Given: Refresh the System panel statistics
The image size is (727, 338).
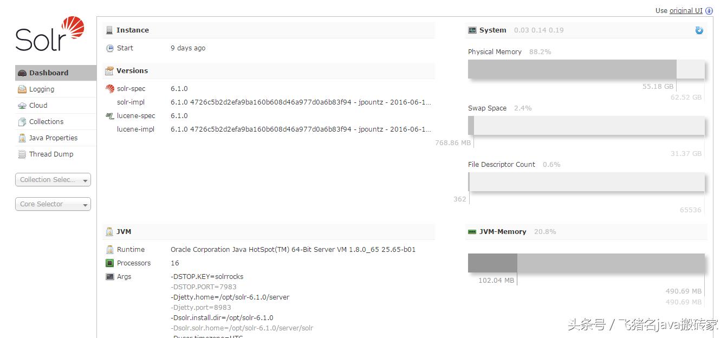Looking at the screenshot, I should 699,30.
